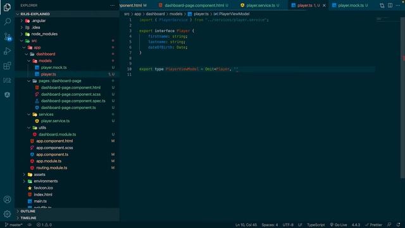Change indentation via Spaces: 4
The height and width of the screenshot is (228, 405).
pos(270,225)
